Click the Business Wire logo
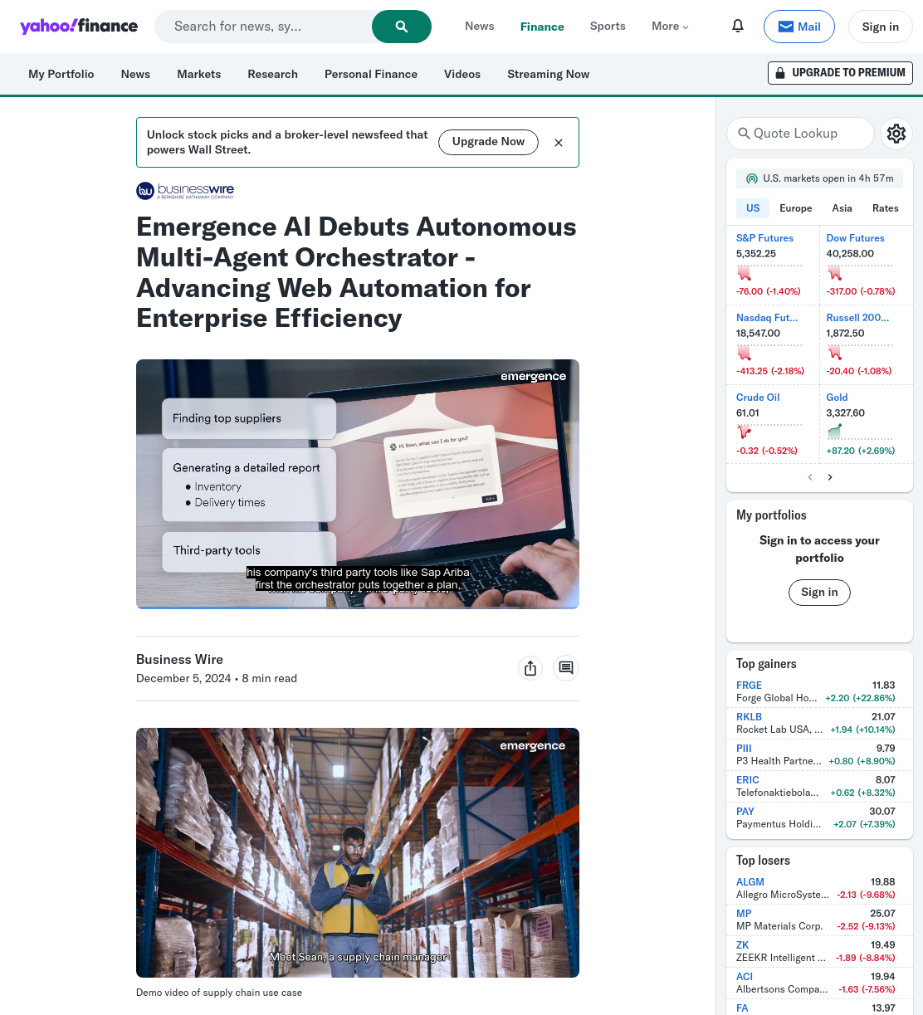 (185, 191)
